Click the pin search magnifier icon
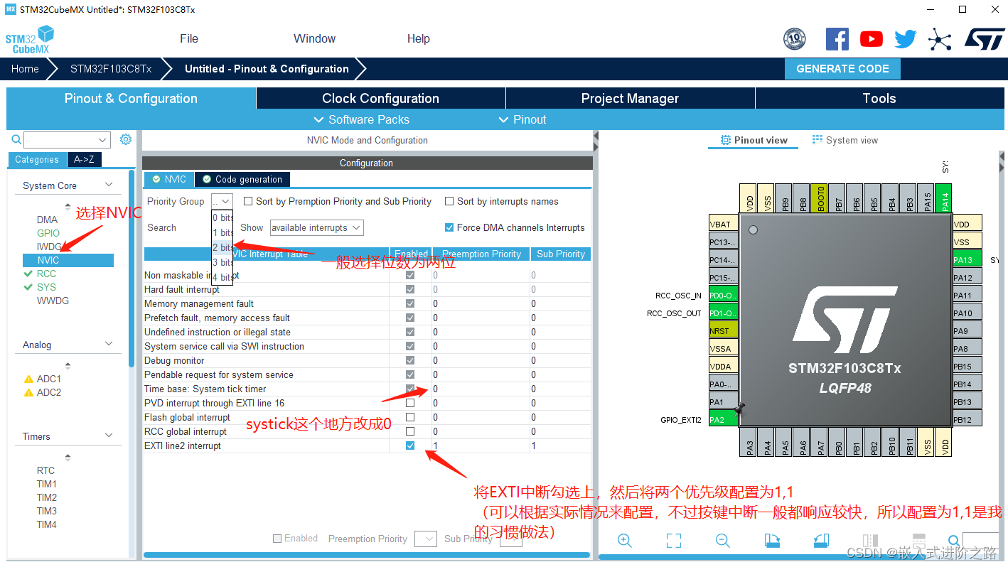This screenshot has height=567, width=1008. click(x=954, y=542)
